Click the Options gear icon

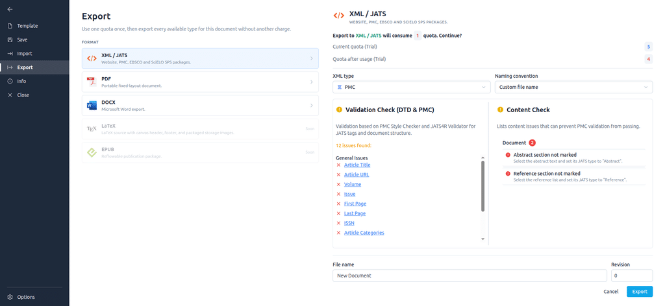[10, 297]
